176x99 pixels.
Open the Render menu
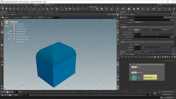pos(9,5)
